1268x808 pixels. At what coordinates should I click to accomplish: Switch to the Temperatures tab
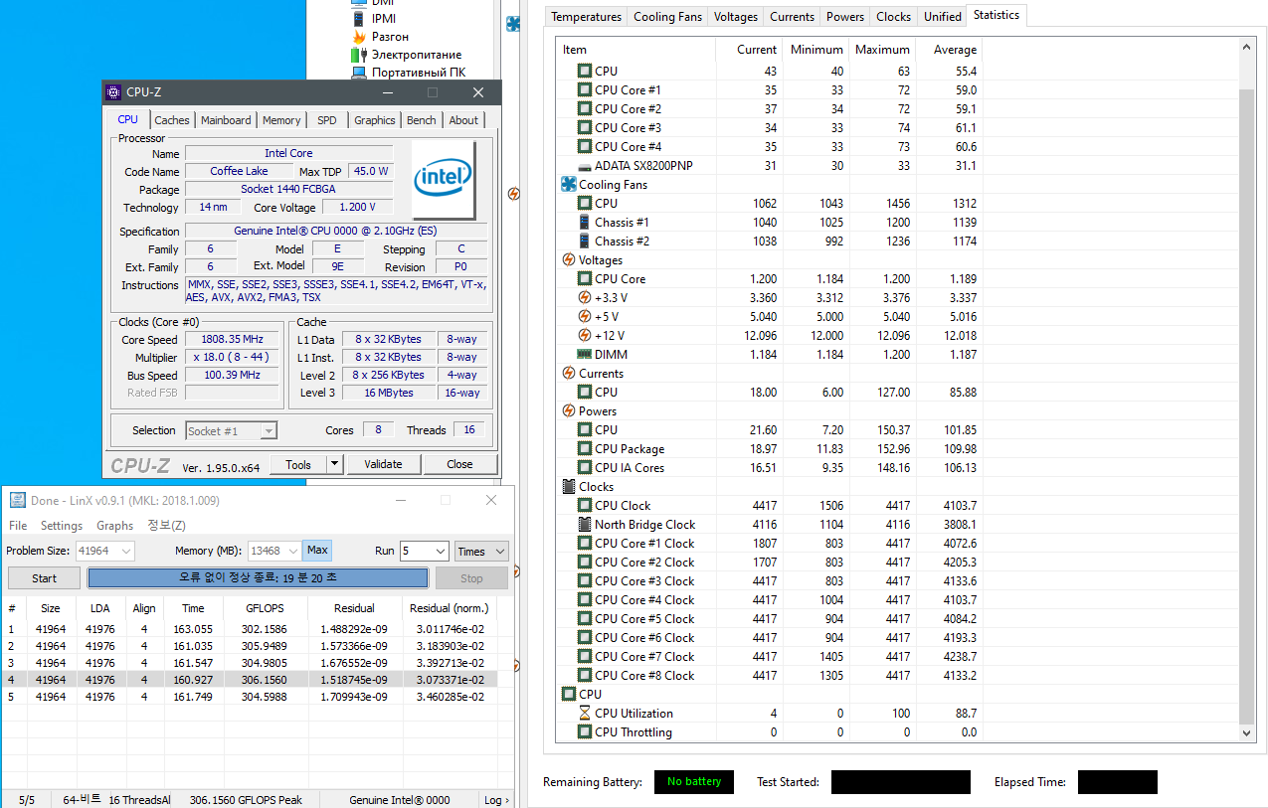pos(587,17)
